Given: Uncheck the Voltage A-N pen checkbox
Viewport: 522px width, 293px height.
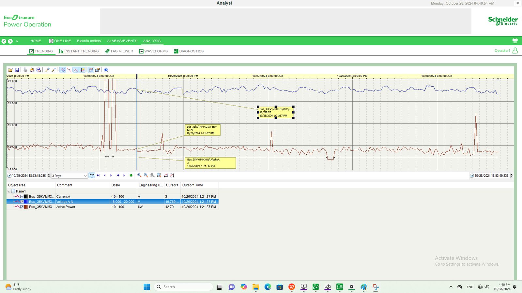Looking at the screenshot, I should [x=22, y=202].
